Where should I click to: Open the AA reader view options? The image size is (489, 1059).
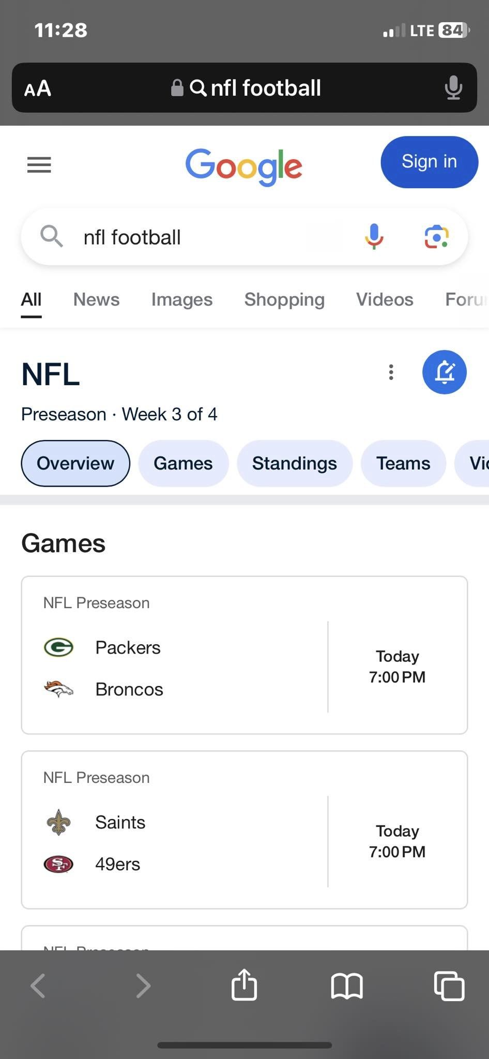tap(38, 88)
